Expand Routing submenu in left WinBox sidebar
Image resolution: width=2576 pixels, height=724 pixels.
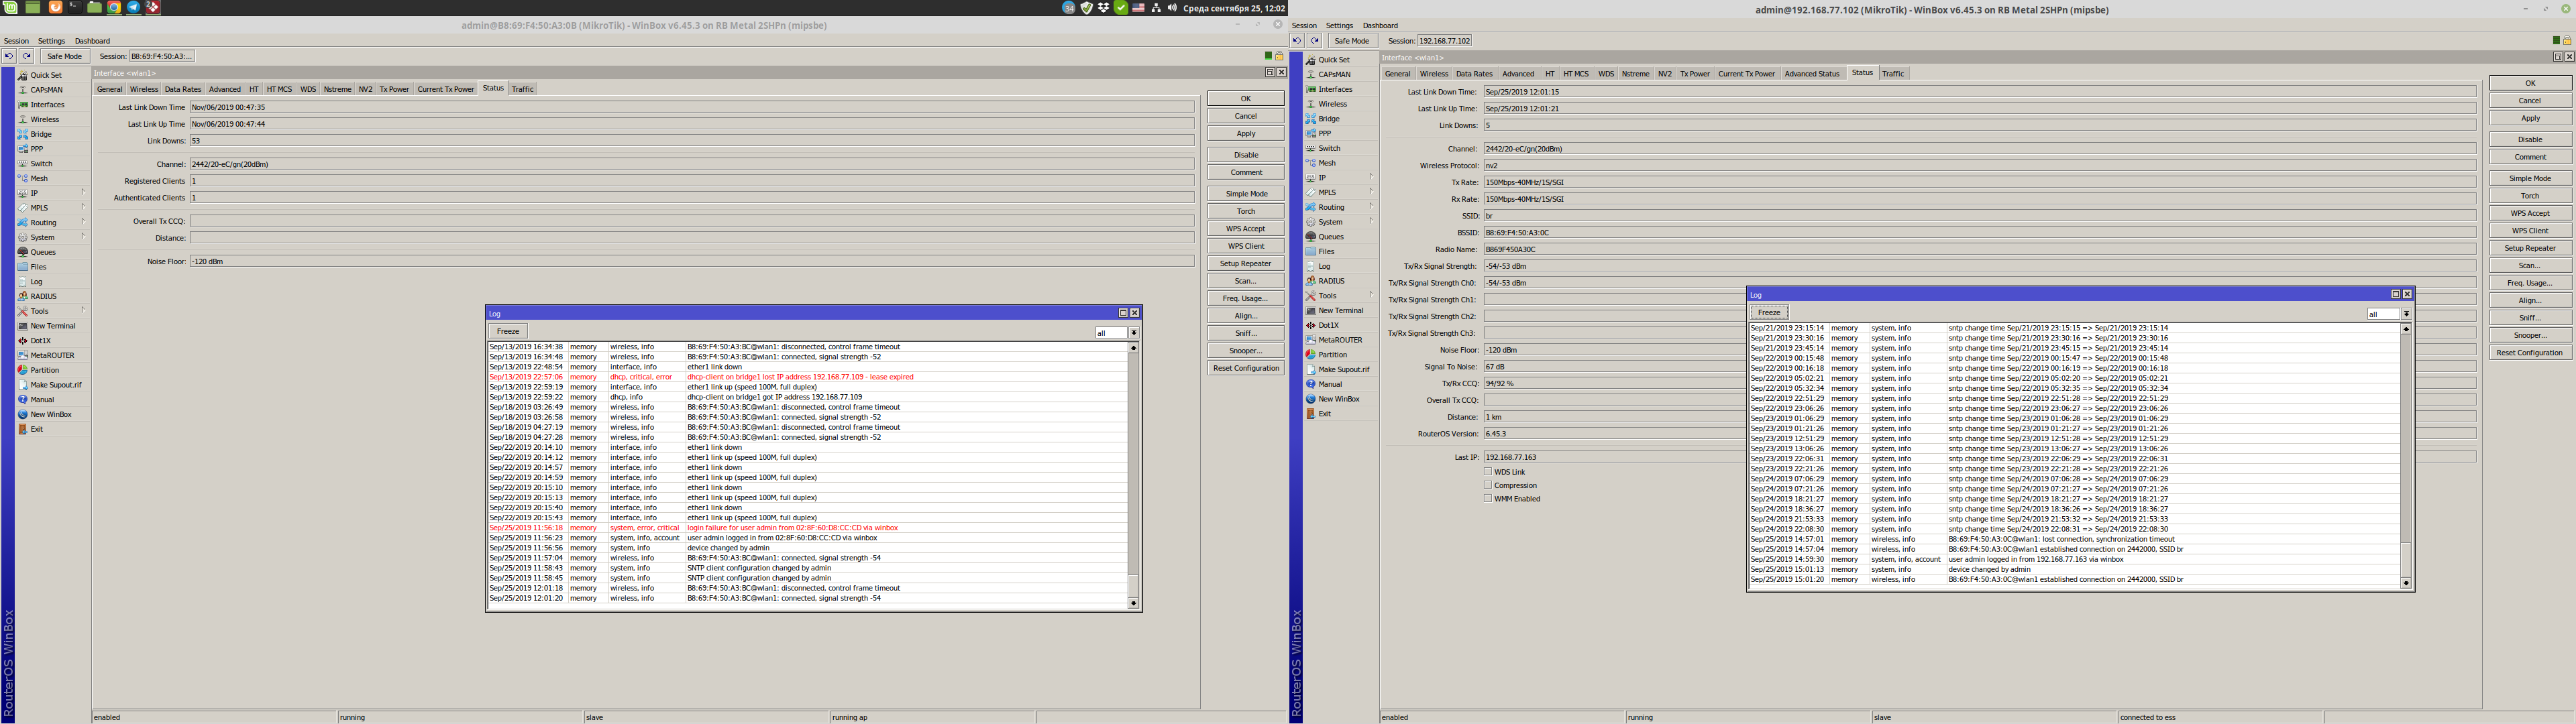83,222
